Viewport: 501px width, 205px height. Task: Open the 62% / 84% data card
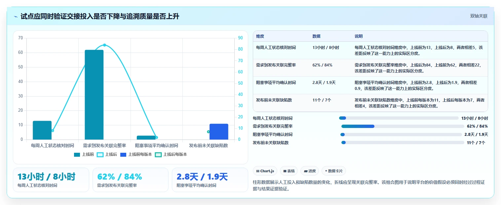[131, 180]
